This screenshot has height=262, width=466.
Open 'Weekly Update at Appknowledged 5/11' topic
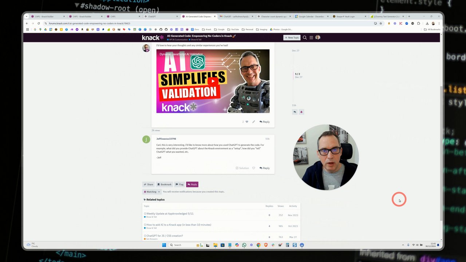tap(170, 214)
